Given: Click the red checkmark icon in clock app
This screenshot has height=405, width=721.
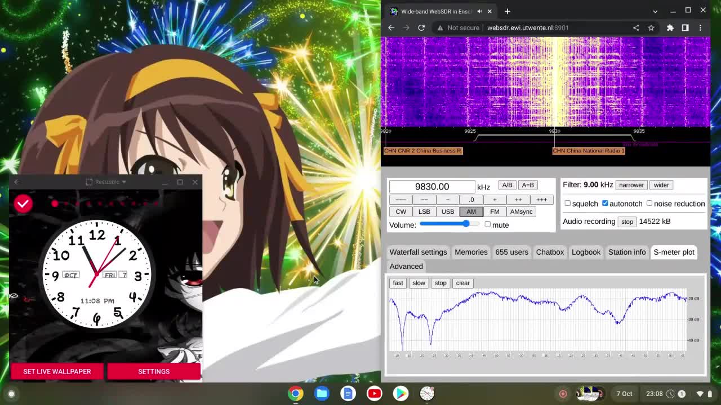Looking at the screenshot, I should (x=23, y=204).
